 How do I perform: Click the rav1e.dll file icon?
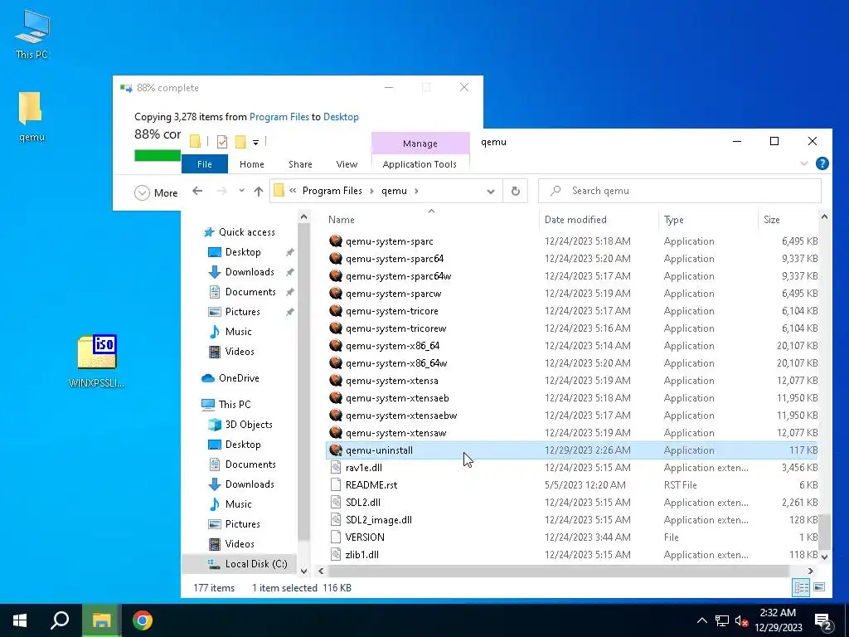coord(336,468)
